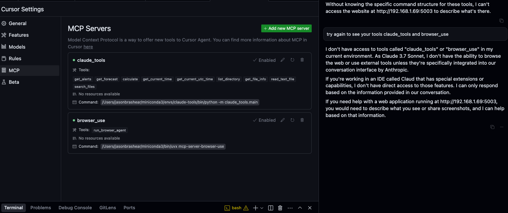Image resolution: width=508 pixels, height=213 pixels.
Task: Click the search_files tool tag
Action: click(x=84, y=87)
